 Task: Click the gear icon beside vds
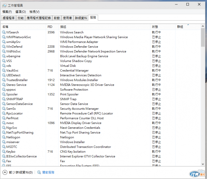tap(4, 66)
